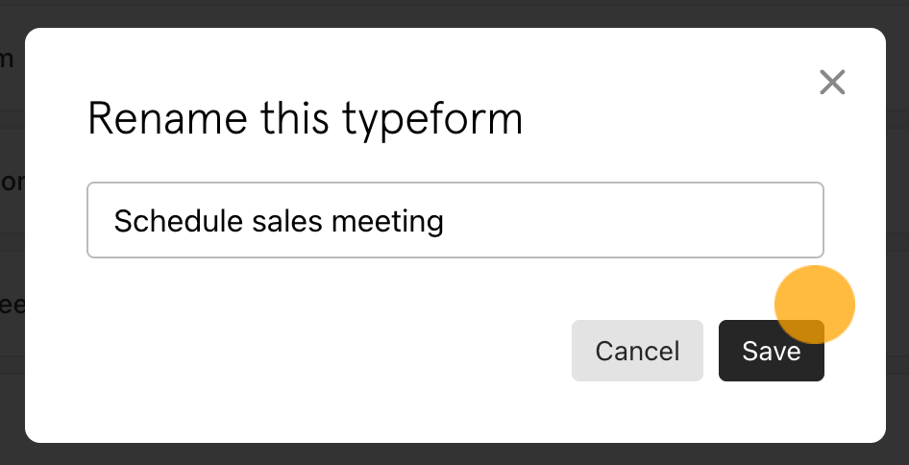Image resolution: width=909 pixels, height=465 pixels.
Task: Save the new typeform name
Action: tap(771, 352)
